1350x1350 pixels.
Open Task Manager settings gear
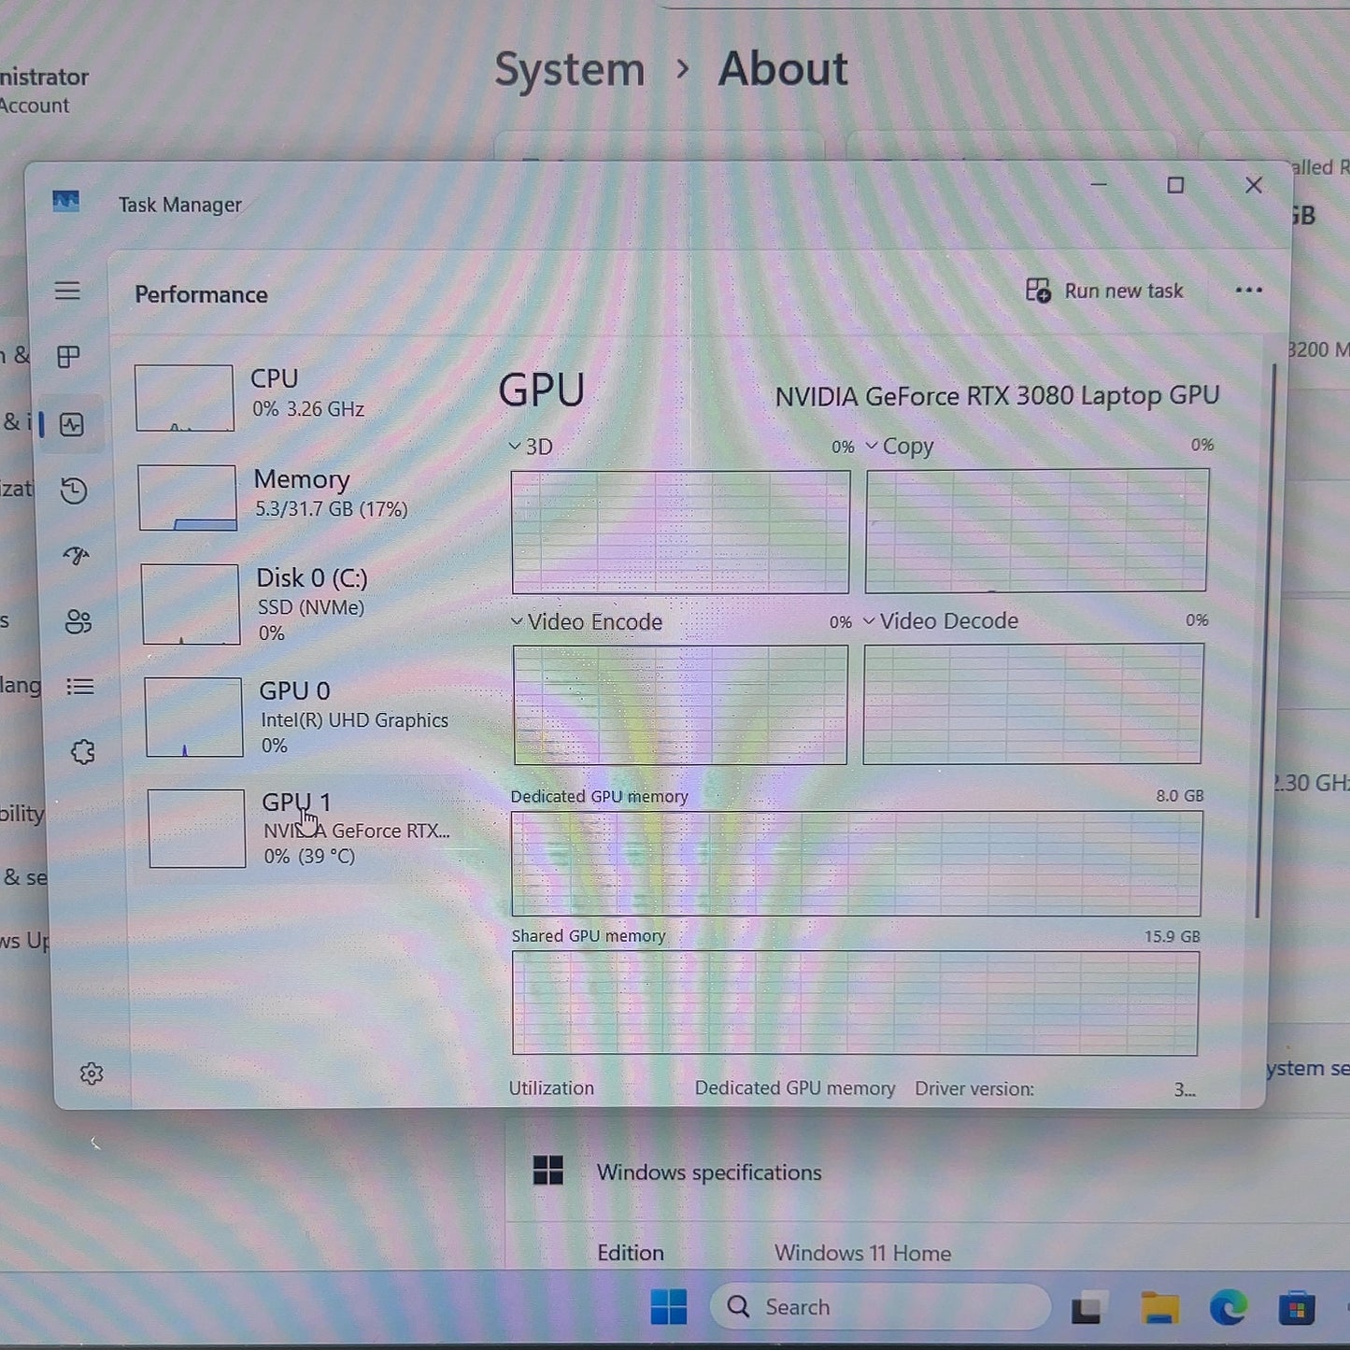click(92, 1074)
